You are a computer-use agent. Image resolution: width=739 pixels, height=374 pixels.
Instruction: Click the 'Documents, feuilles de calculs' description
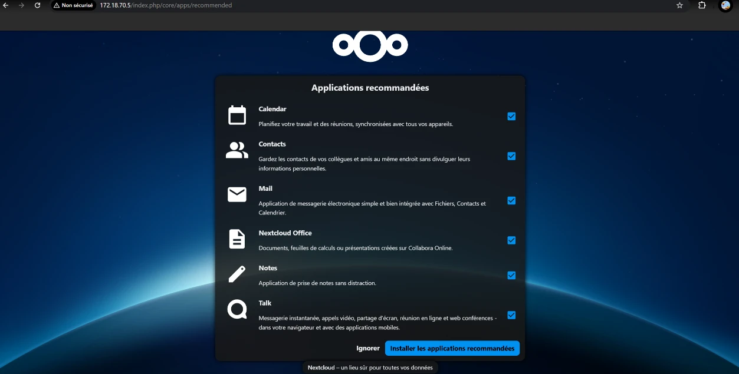pyautogui.click(x=356, y=248)
